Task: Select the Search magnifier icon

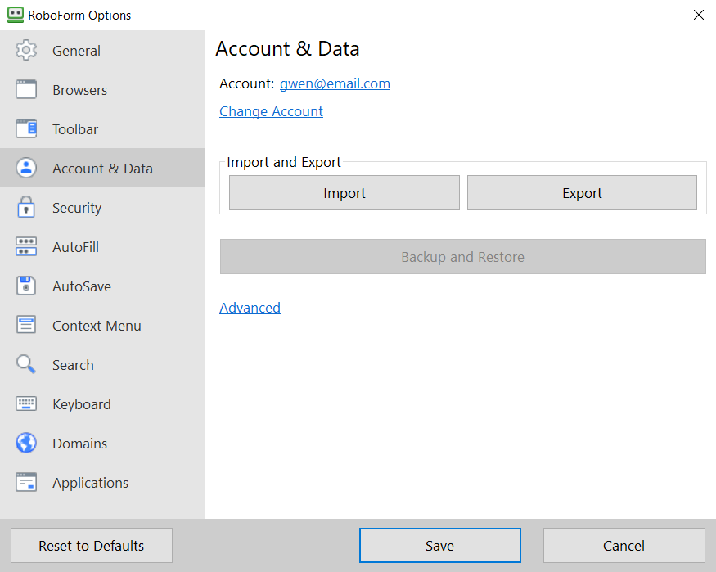Action: click(26, 365)
